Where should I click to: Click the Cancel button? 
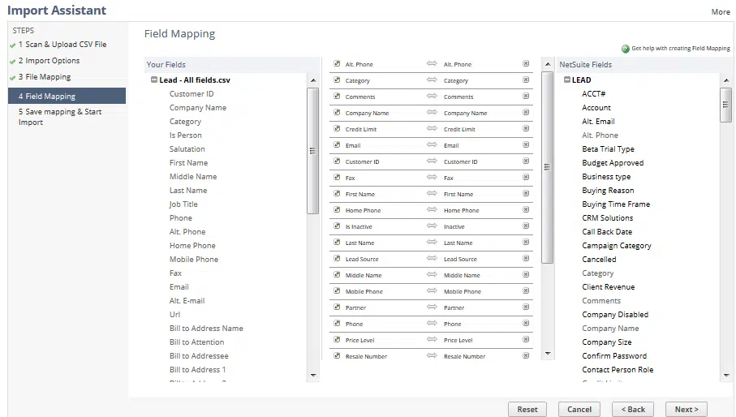pos(579,410)
